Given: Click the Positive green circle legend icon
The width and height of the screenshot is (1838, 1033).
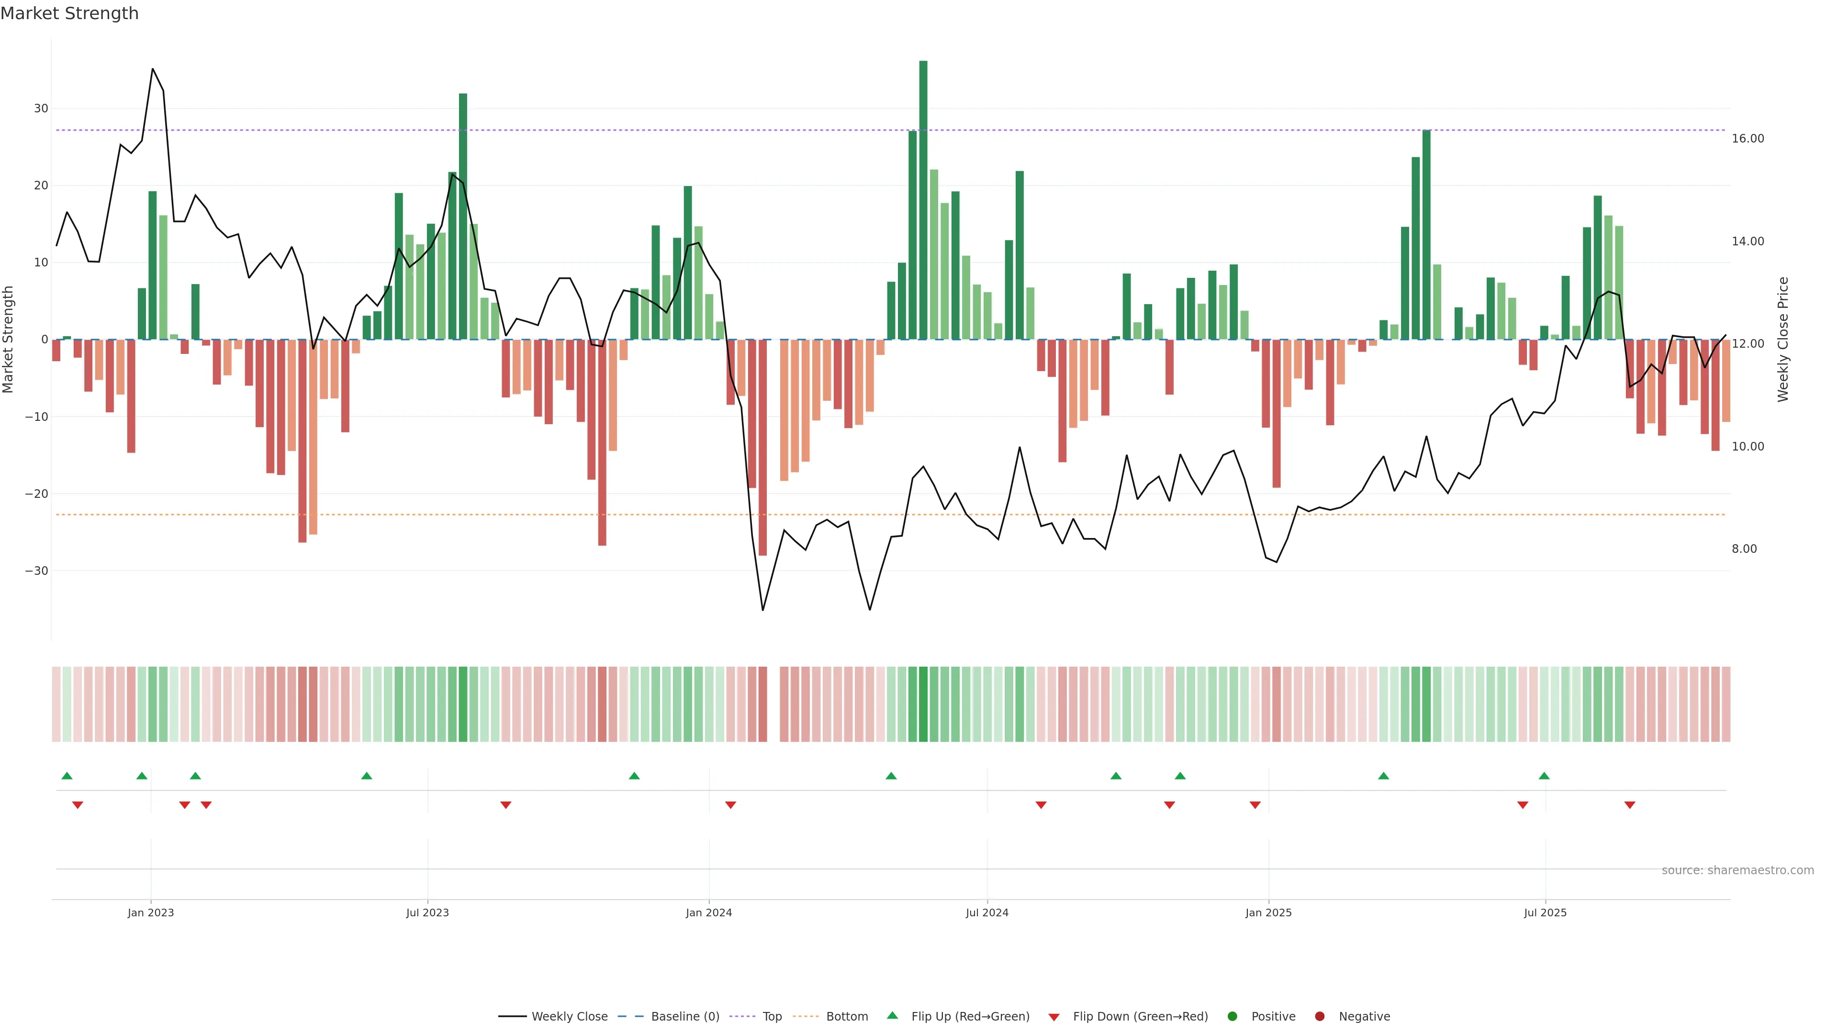Looking at the screenshot, I should [x=1232, y=1017].
